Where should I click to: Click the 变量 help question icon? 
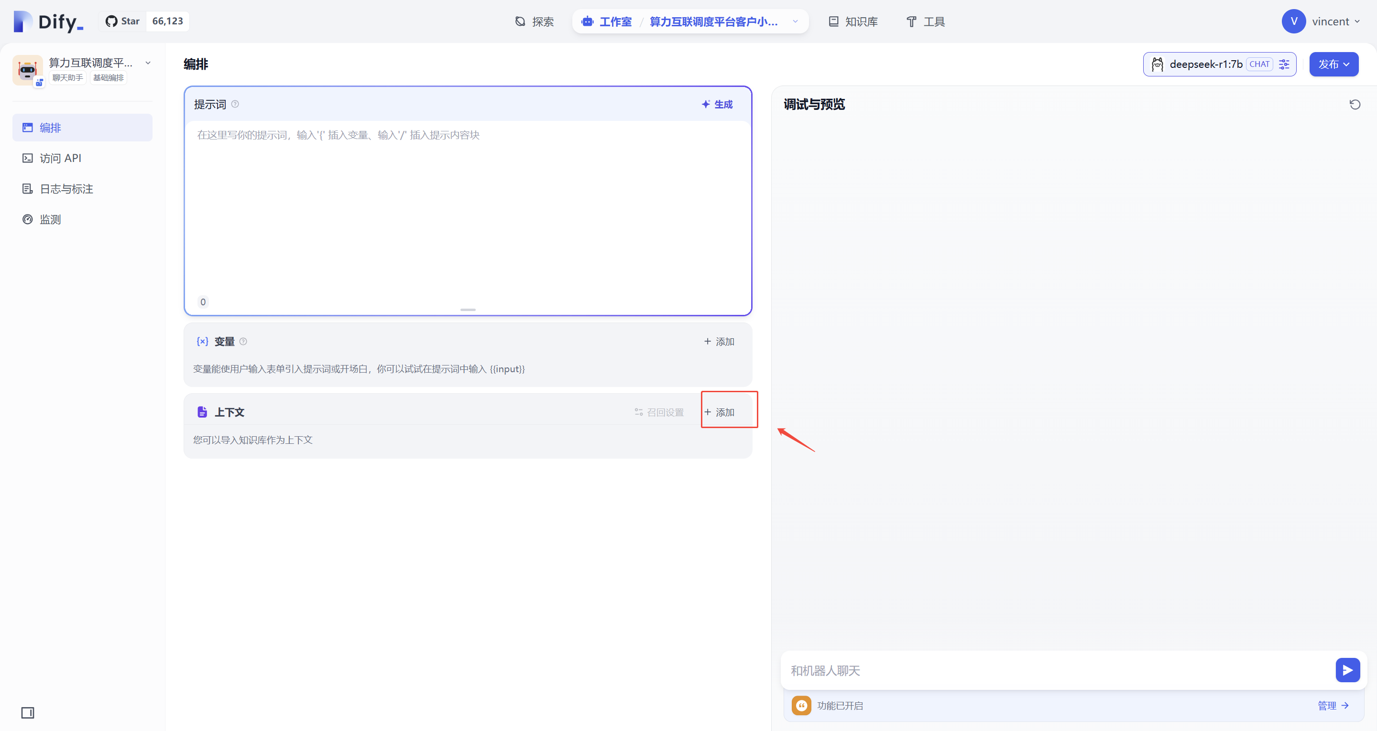pyautogui.click(x=243, y=341)
